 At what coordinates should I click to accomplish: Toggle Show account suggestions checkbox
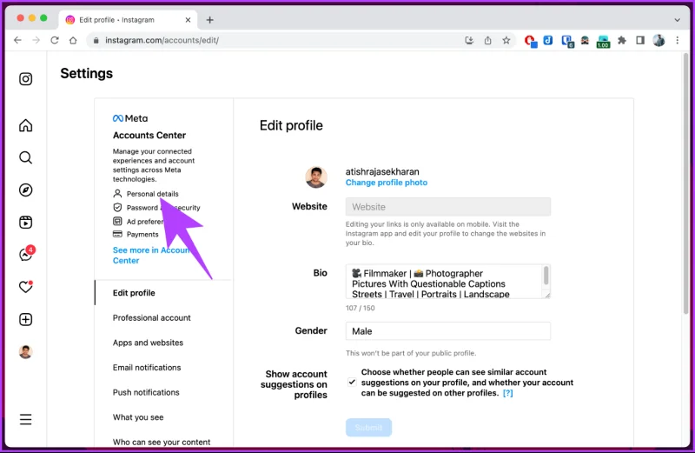tap(352, 382)
